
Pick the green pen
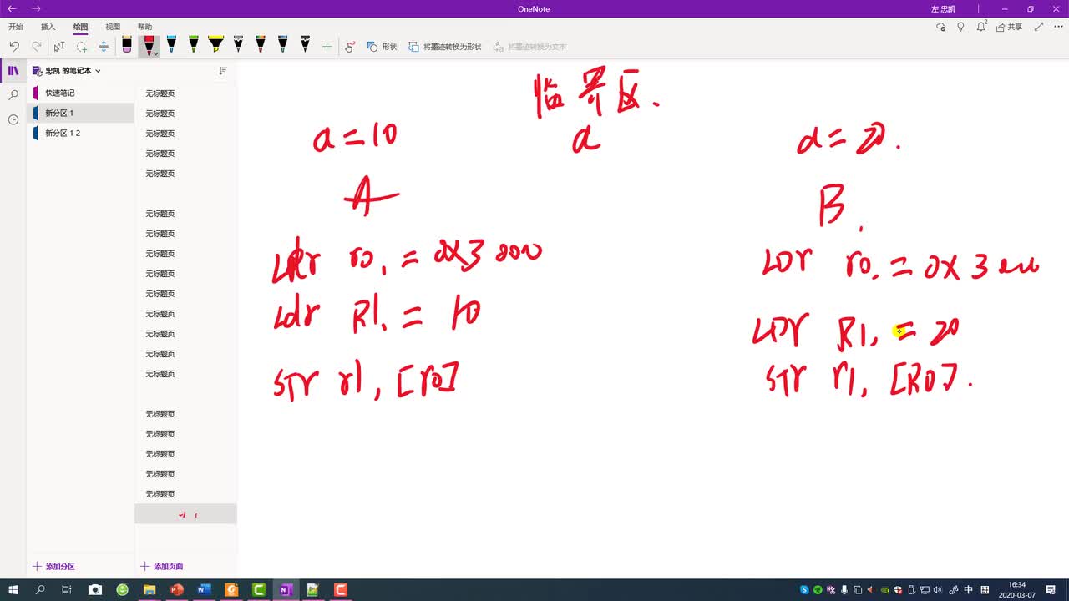pyautogui.click(x=194, y=45)
